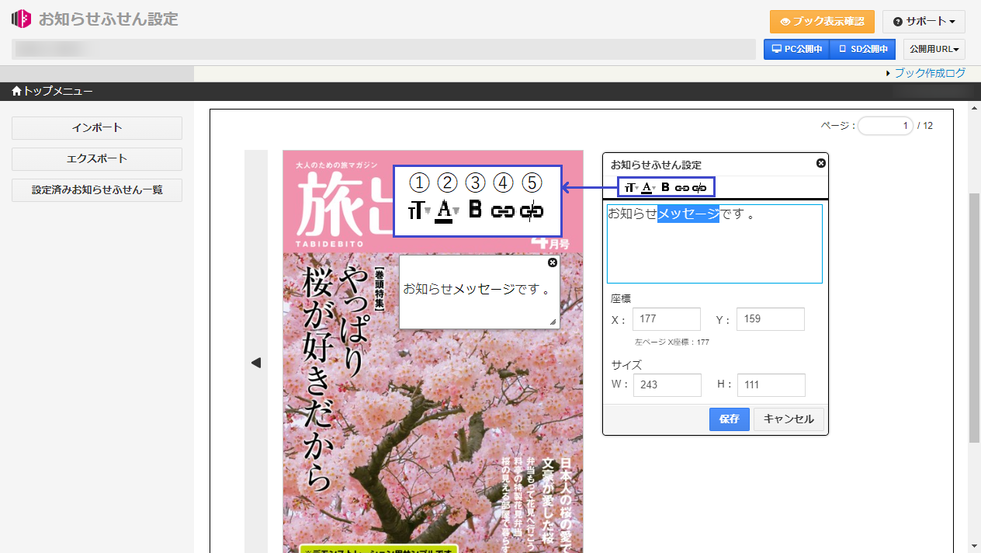The image size is (981, 553).
Task: Apply bold formatting with the B icon
Action: (x=665, y=187)
